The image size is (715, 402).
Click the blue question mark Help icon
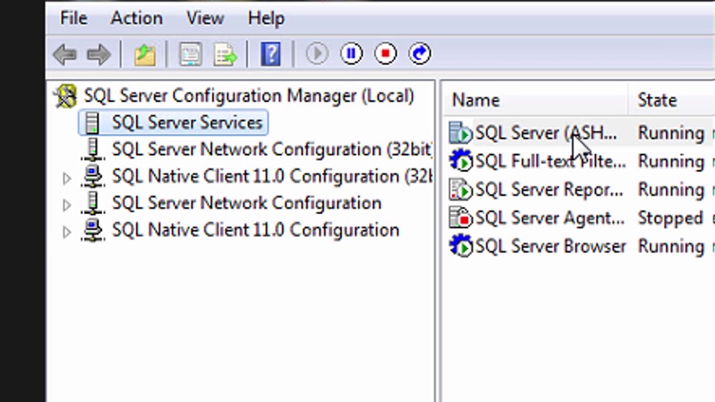[x=271, y=54]
